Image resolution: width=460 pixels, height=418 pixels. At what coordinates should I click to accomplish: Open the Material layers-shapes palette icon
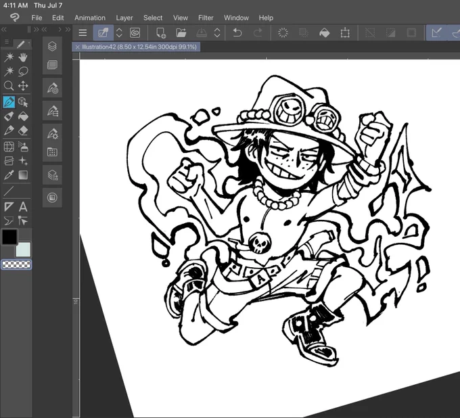pos(52,175)
